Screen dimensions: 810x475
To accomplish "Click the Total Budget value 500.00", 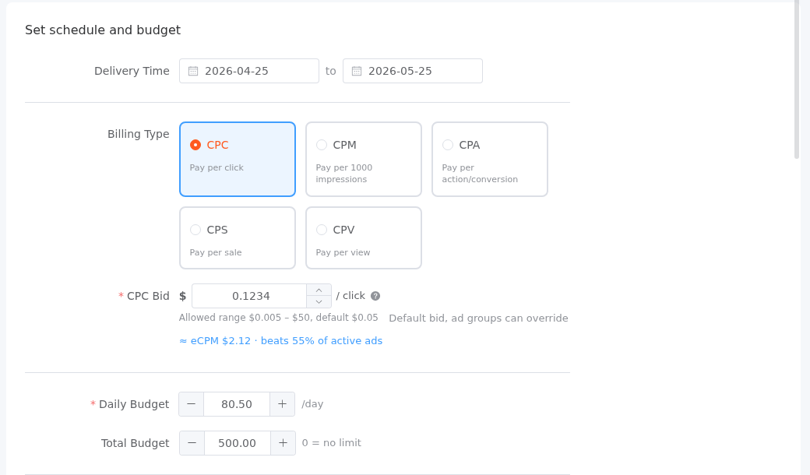I will pos(237,443).
